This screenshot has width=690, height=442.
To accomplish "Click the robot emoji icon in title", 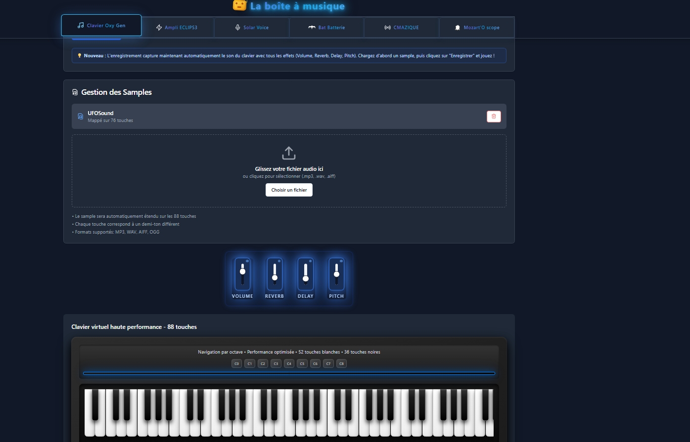I will click(x=239, y=5).
